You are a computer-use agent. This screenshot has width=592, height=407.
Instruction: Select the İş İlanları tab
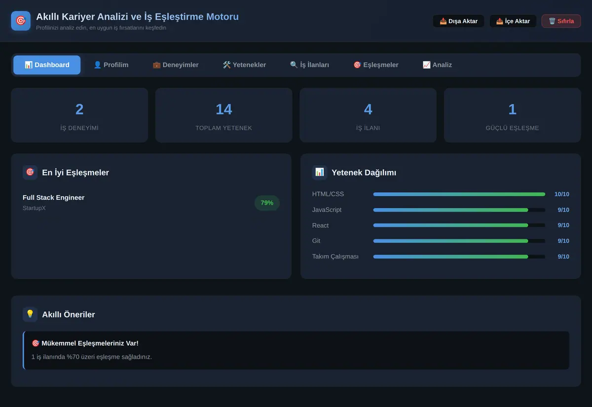(x=309, y=65)
